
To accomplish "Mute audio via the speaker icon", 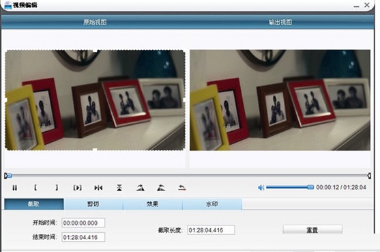I will click(261, 188).
